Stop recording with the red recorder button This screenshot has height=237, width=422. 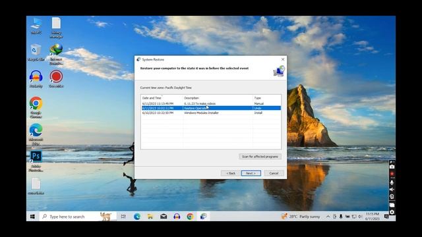coord(392,174)
